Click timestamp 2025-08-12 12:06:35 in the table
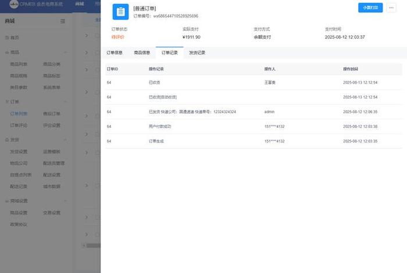Viewport: 407px width, 273px height. [360, 112]
